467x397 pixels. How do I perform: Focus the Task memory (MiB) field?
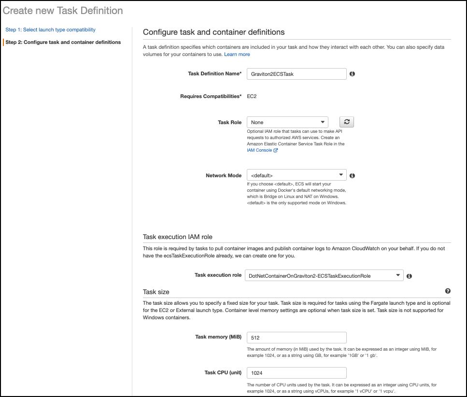pos(297,338)
